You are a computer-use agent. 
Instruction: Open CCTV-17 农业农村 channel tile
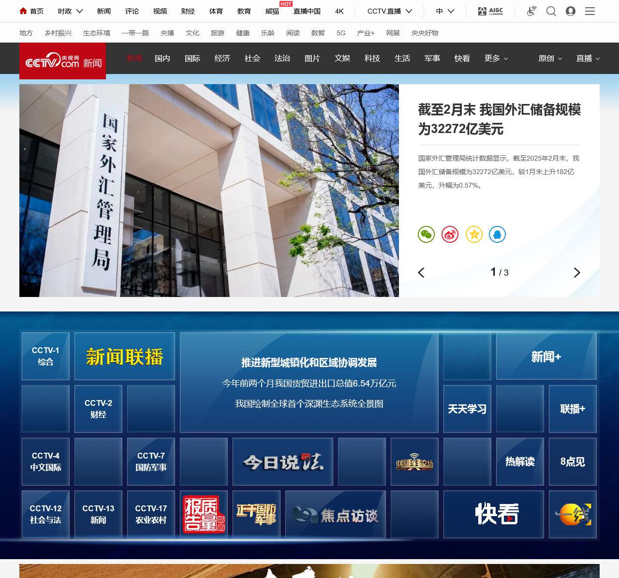point(151,515)
